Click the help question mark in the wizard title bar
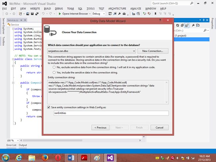The height and width of the screenshot is (162, 216). pyautogui.click(x=160, y=20)
